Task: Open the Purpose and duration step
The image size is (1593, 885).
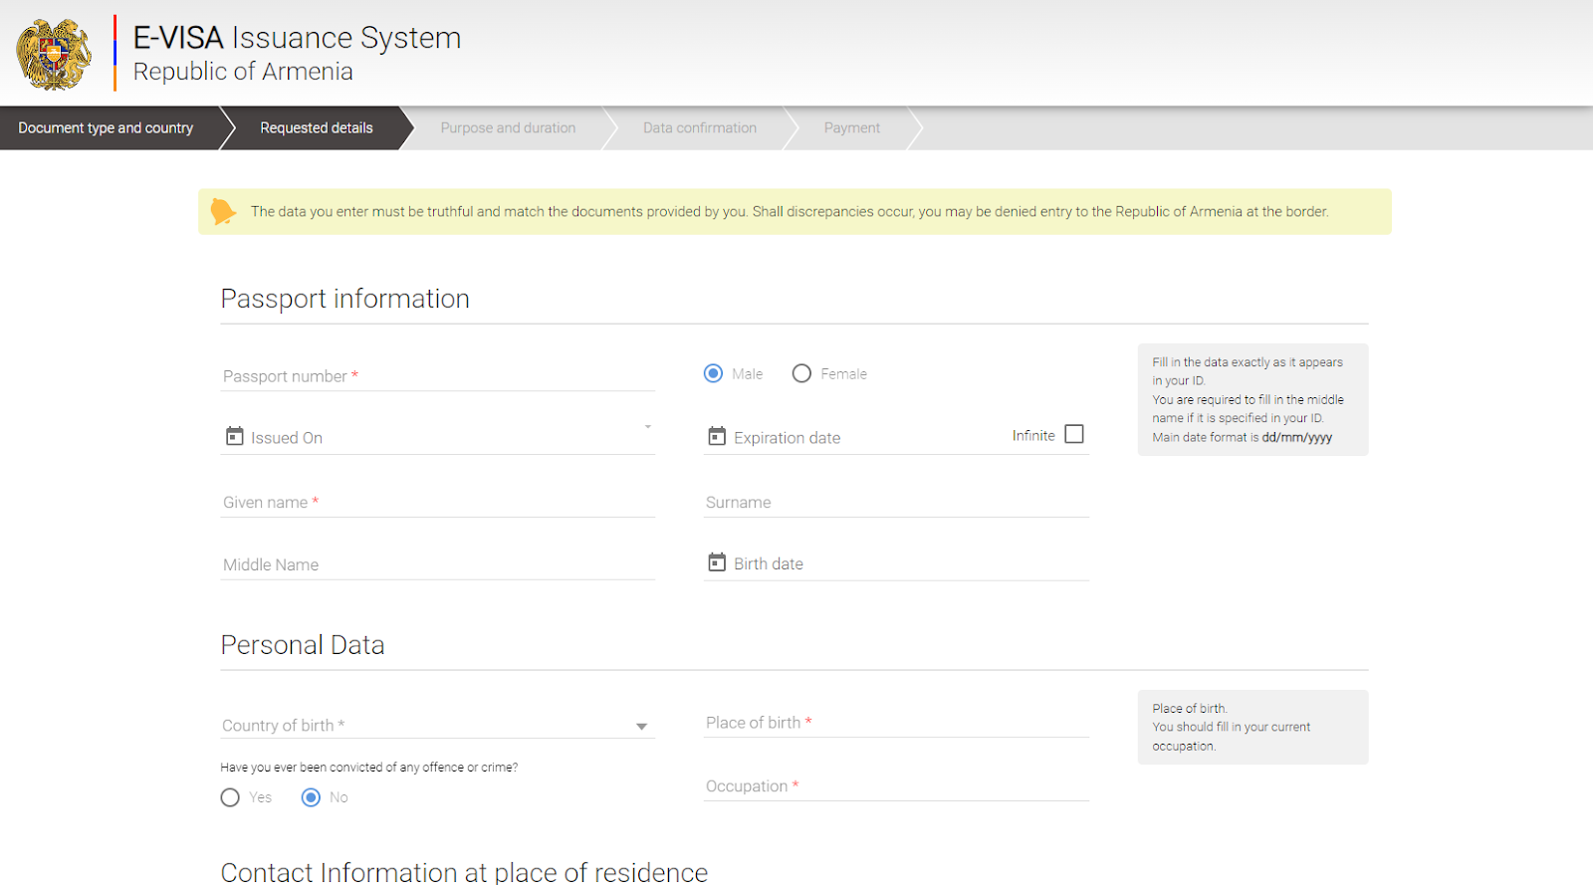Action: pos(508,127)
